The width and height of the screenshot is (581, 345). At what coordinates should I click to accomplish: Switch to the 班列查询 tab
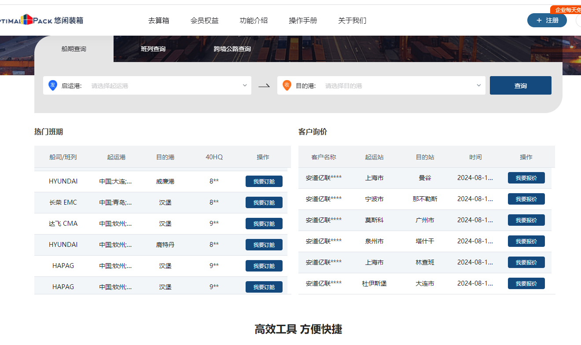[153, 49]
